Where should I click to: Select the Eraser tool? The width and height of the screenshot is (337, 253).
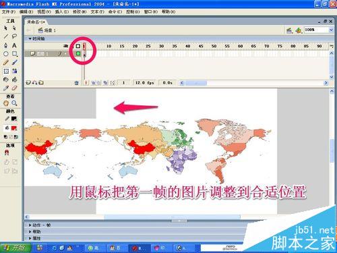point(14,88)
